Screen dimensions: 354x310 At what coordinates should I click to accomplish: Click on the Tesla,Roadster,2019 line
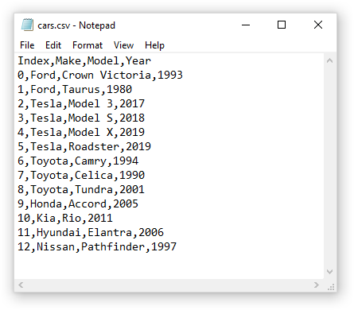click(x=84, y=147)
